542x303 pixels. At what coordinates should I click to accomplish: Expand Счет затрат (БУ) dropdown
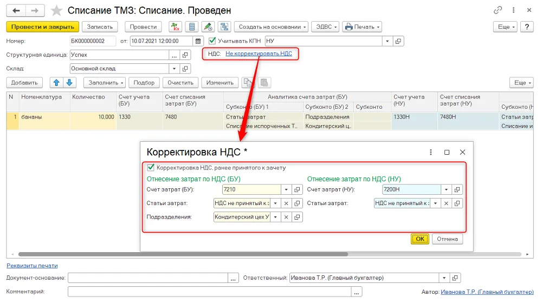click(286, 189)
